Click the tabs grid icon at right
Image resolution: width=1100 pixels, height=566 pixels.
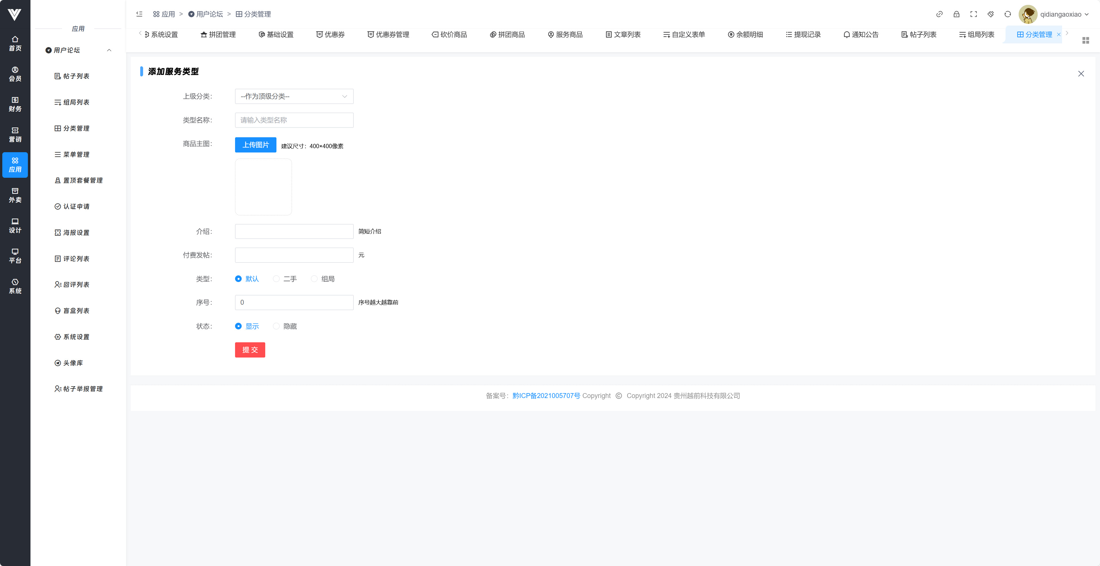[x=1085, y=40]
